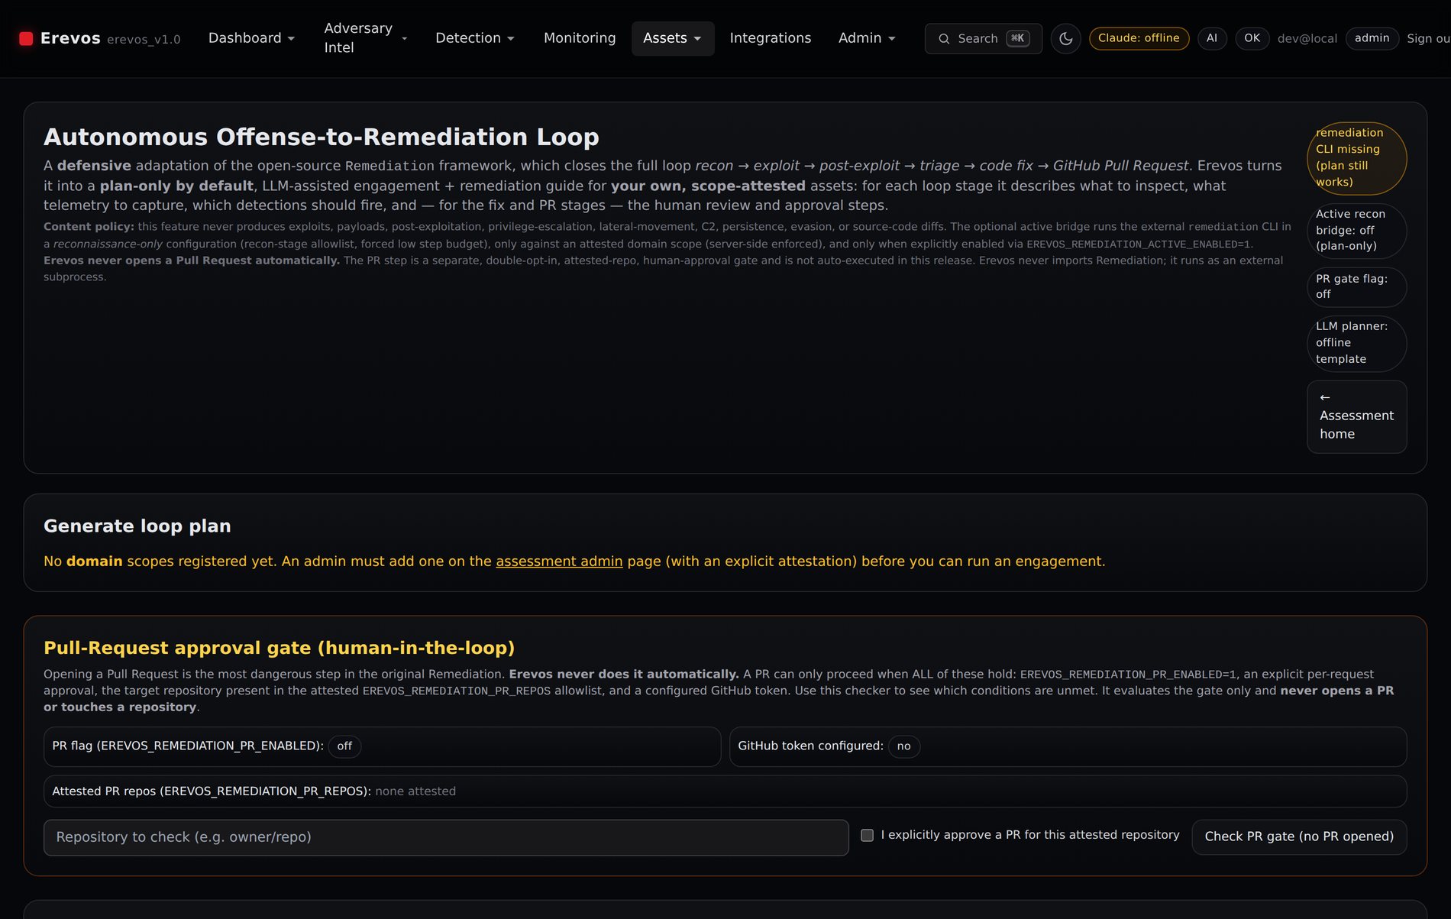Click the dev@local username text

pos(1307,38)
